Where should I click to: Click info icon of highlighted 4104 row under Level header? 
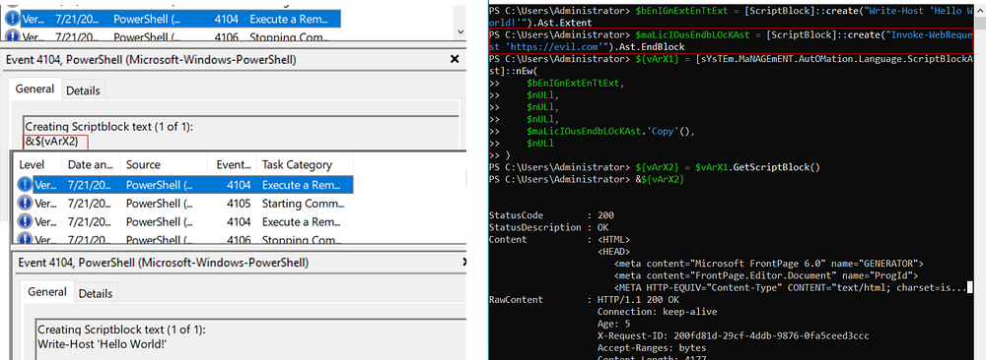point(26,184)
